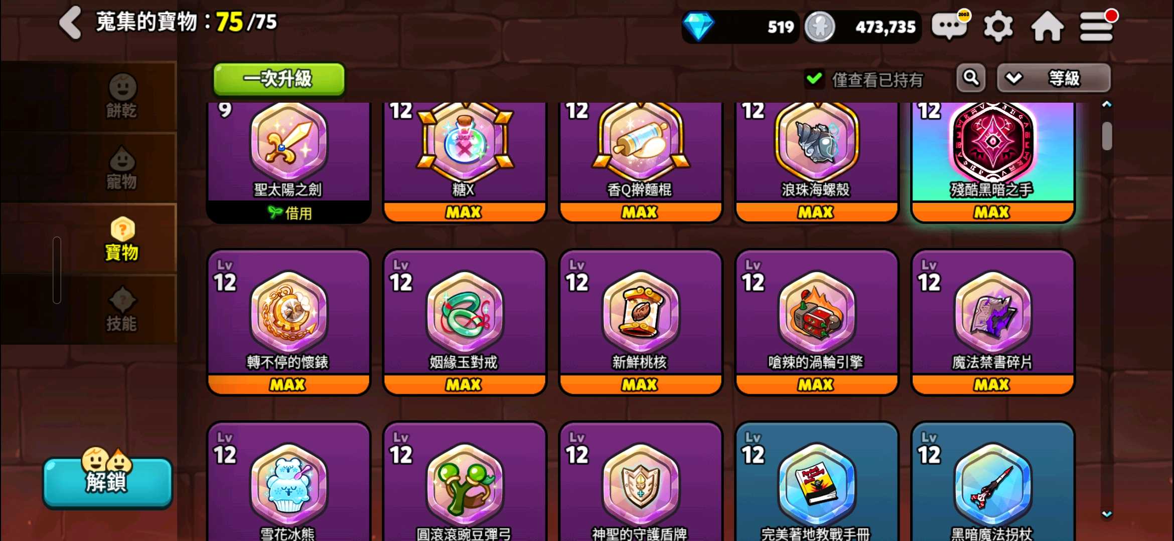Viewport: 1174px width, 541px height.
Task: Expand the 等級 sort dropdown
Action: click(1054, 78)
